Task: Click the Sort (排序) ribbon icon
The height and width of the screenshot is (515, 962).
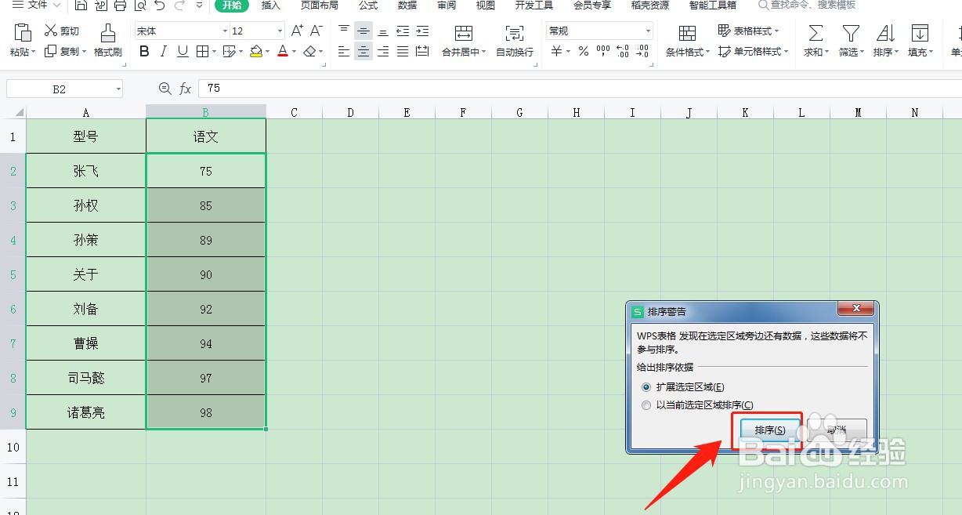Action: [x=885, y=33]
